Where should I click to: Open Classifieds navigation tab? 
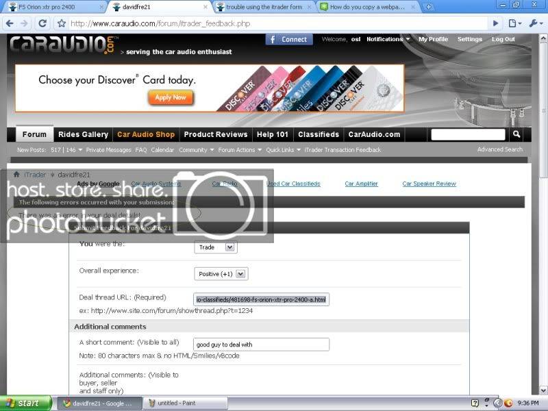pyautogui.click(x=319, y=134)
